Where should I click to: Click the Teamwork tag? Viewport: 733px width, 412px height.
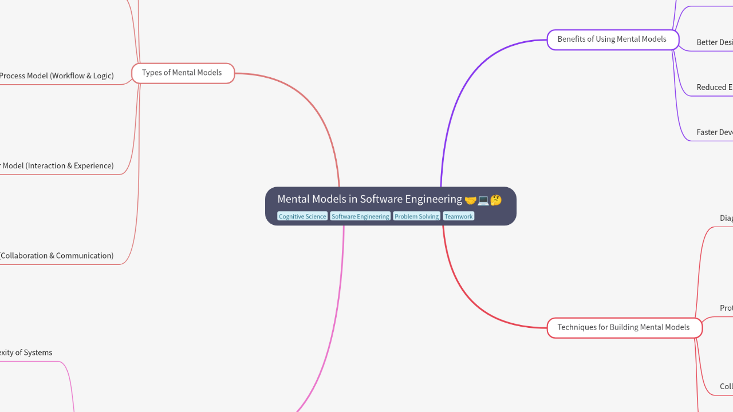point(458,216)
